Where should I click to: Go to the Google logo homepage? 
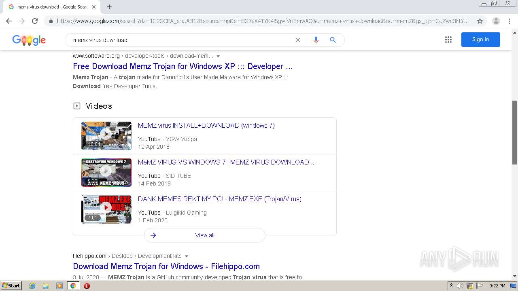coord(29,40)
